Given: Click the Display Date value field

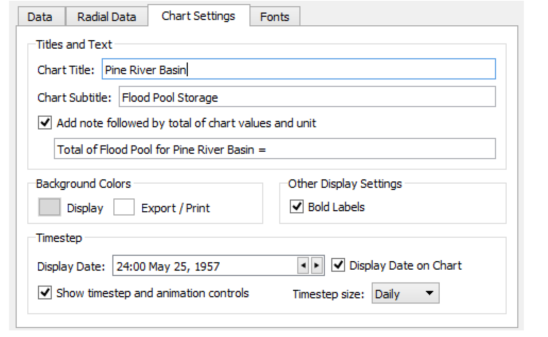Looking at the screenshot, I should 204,266.
